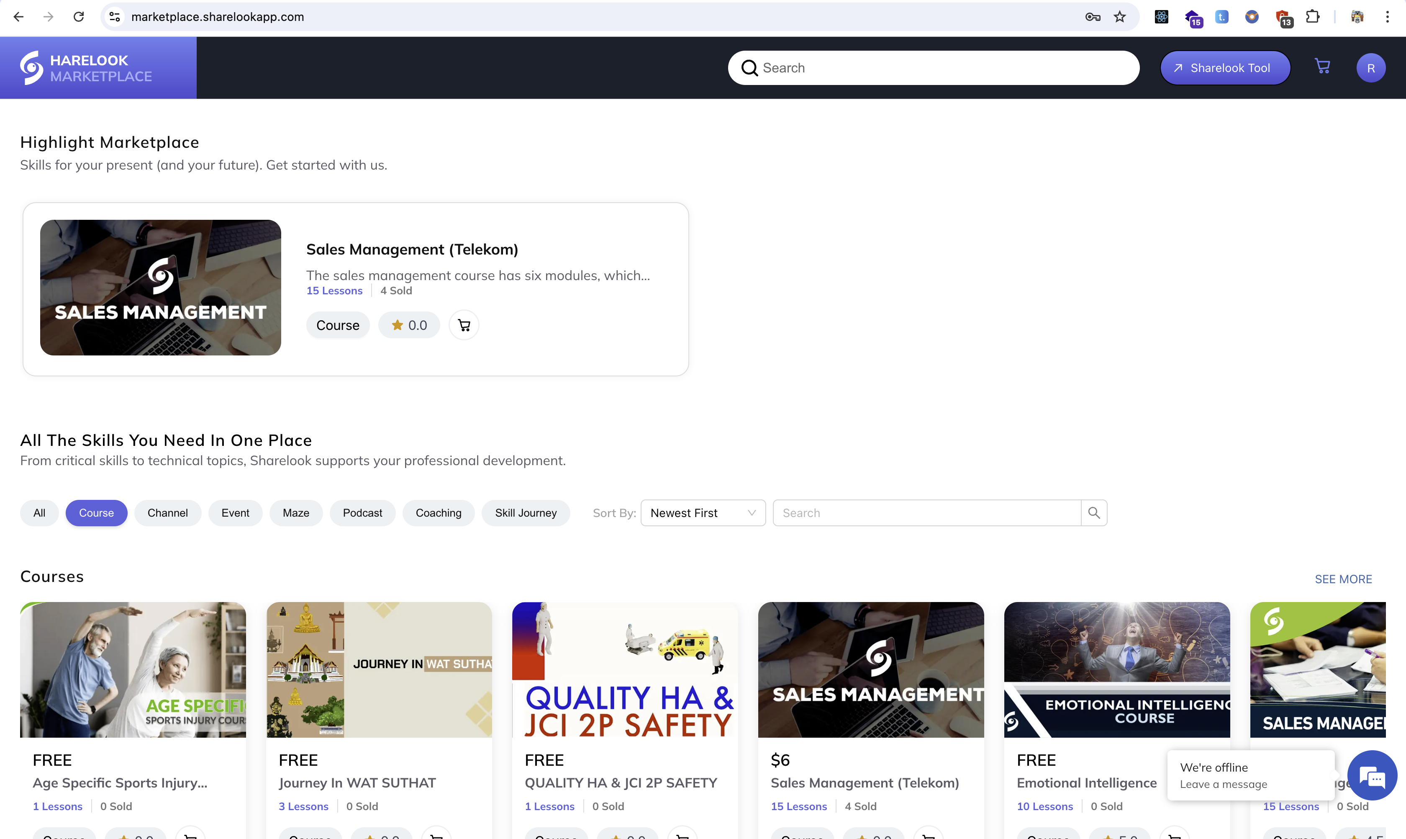Viewport: 1406px width, 839px height.
Task: Click the filter search magnifier button
Action: (1093, 513)
